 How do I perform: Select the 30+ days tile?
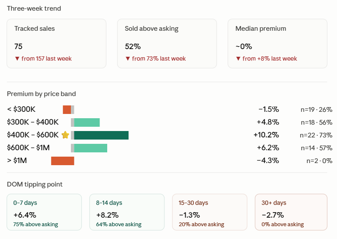[x=291, y=212]
